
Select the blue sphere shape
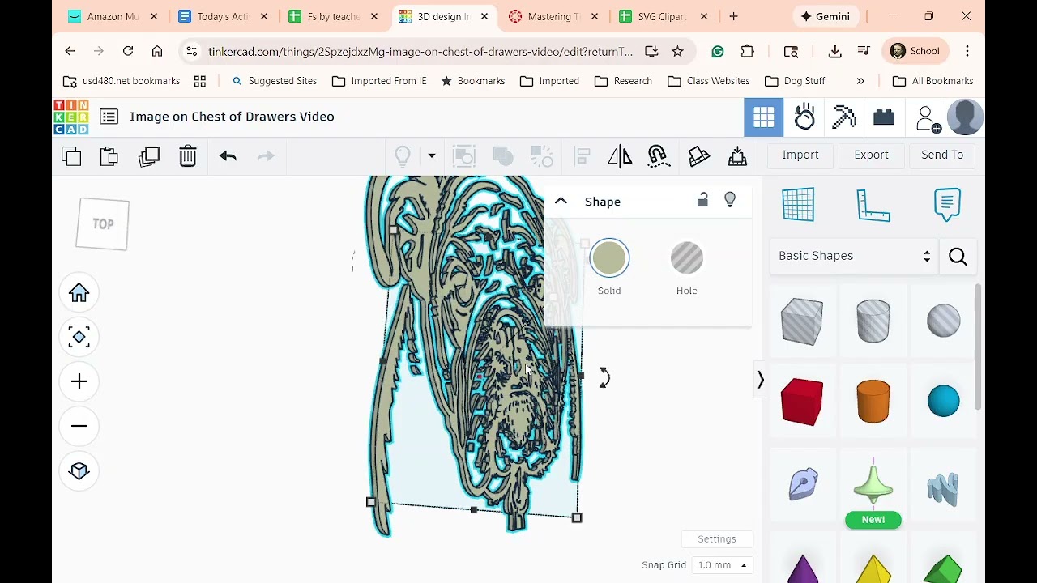click(x=944, y=401)
